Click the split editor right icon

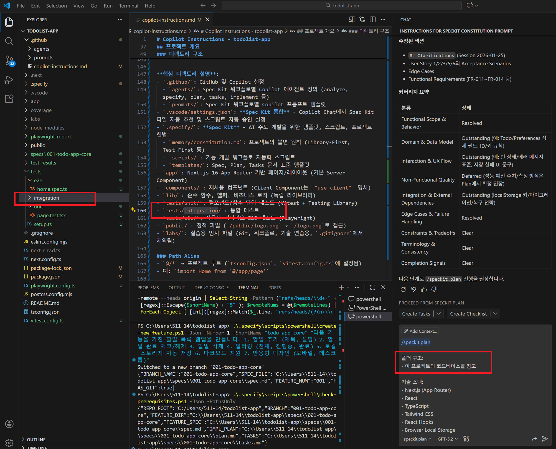pyautogui.click(x=373, y=19)
